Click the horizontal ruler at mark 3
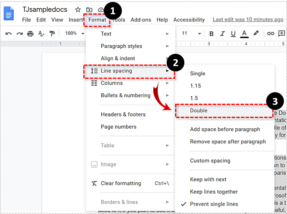The image size is (287, 214). (x=209, y=44)
